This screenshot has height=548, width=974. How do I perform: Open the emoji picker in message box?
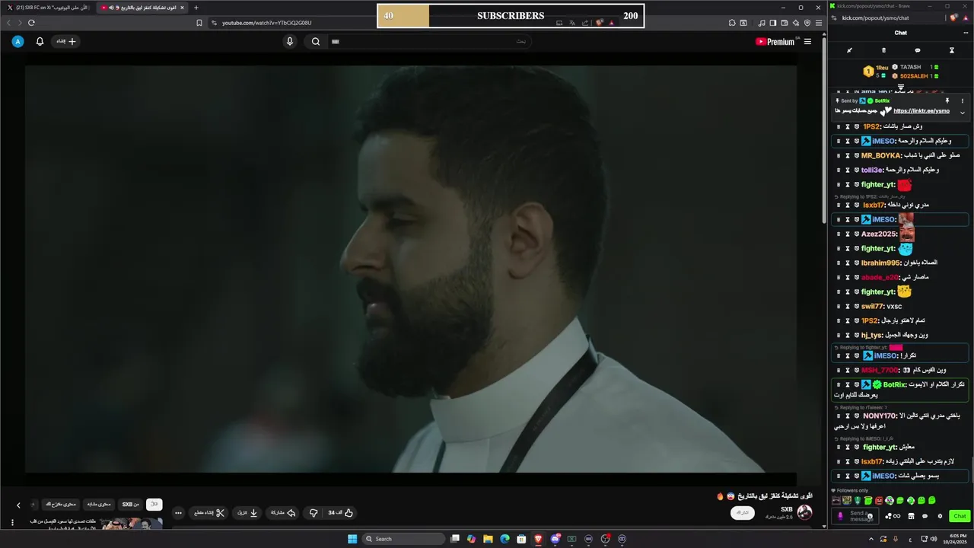[870, 516]
